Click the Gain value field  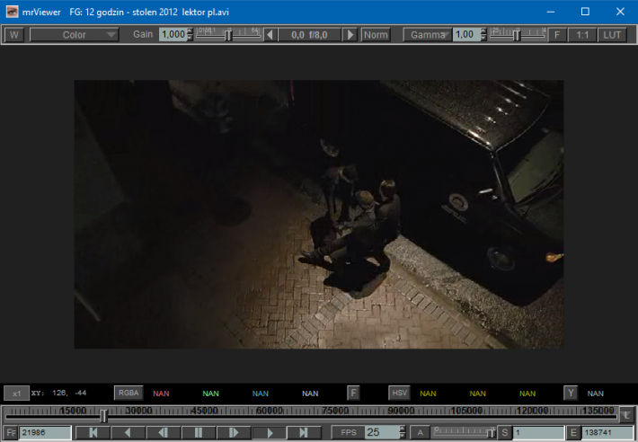pos(173,34)
